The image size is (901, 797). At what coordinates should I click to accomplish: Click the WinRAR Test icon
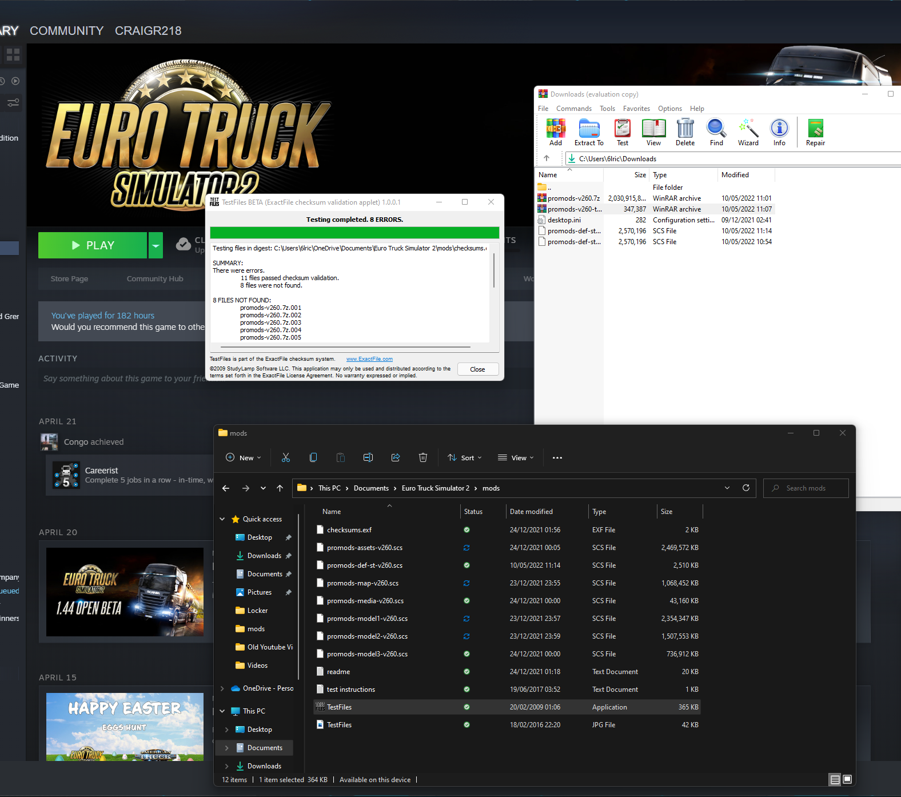click(623, 133)
